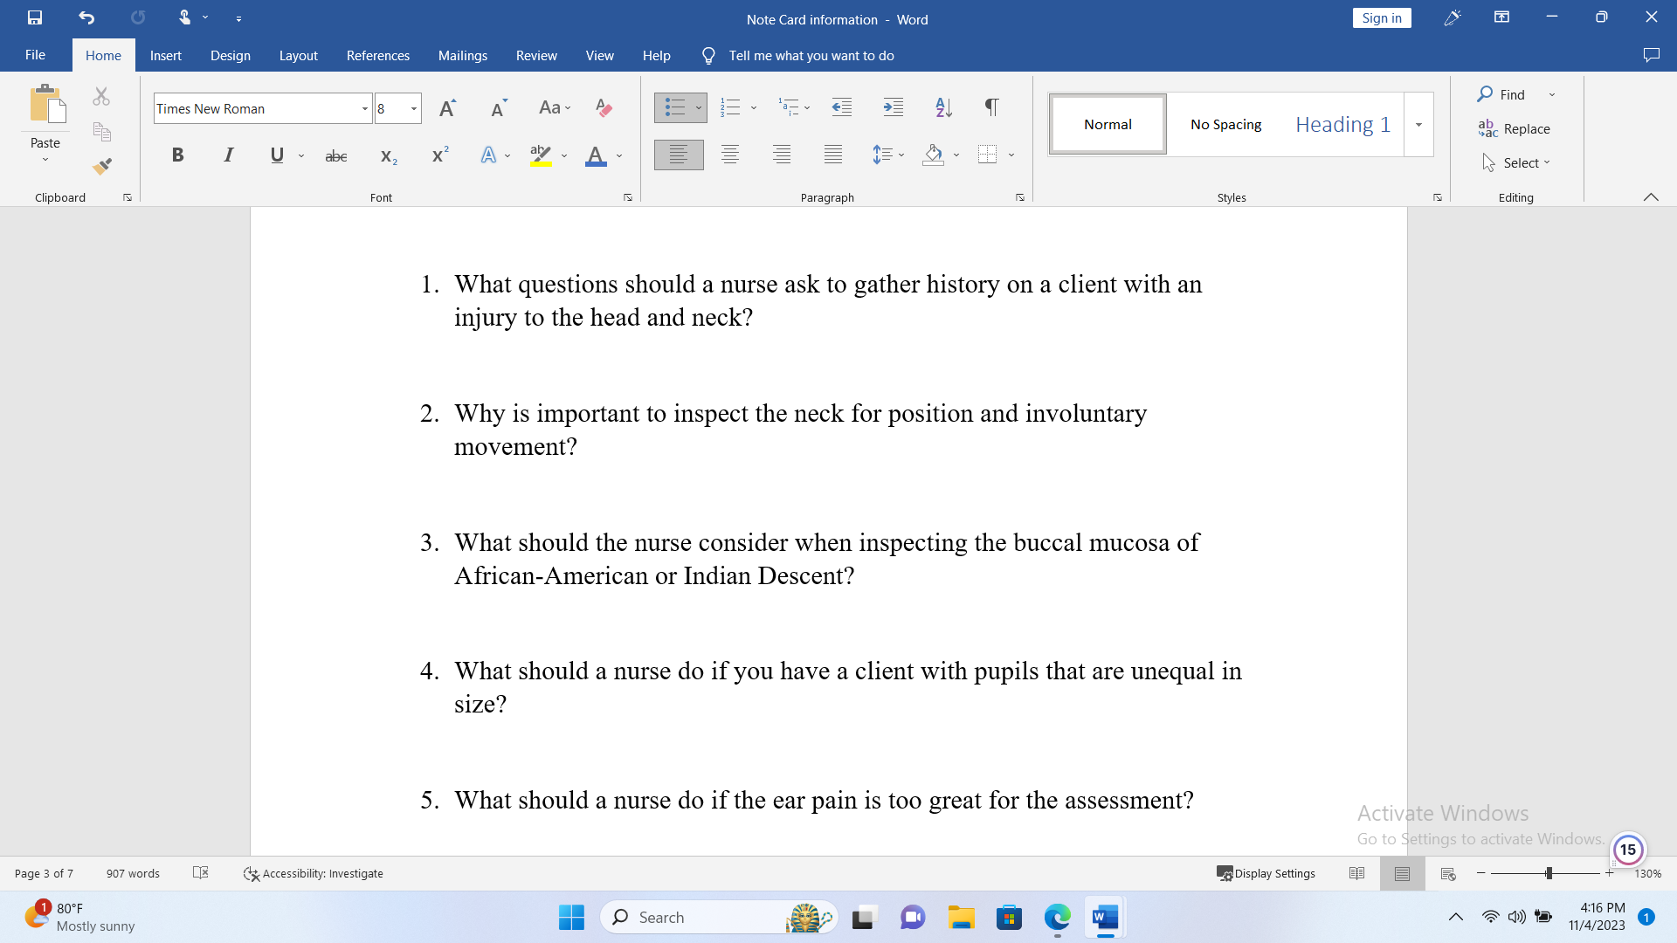
Task: Toggle Print Layout view
Action: [1402, 873]
